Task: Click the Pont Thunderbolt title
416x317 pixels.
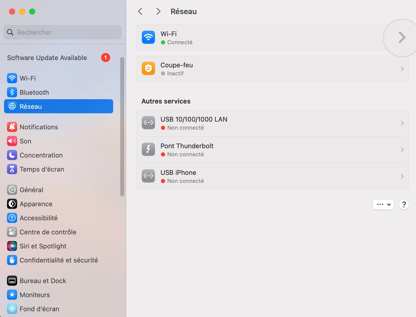Action: coord(187,146)
